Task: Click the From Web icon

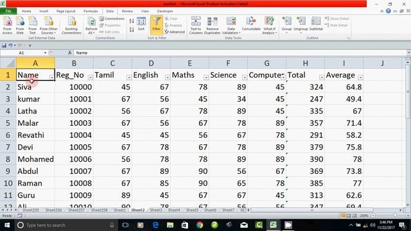Action: (x=20, y=25)
